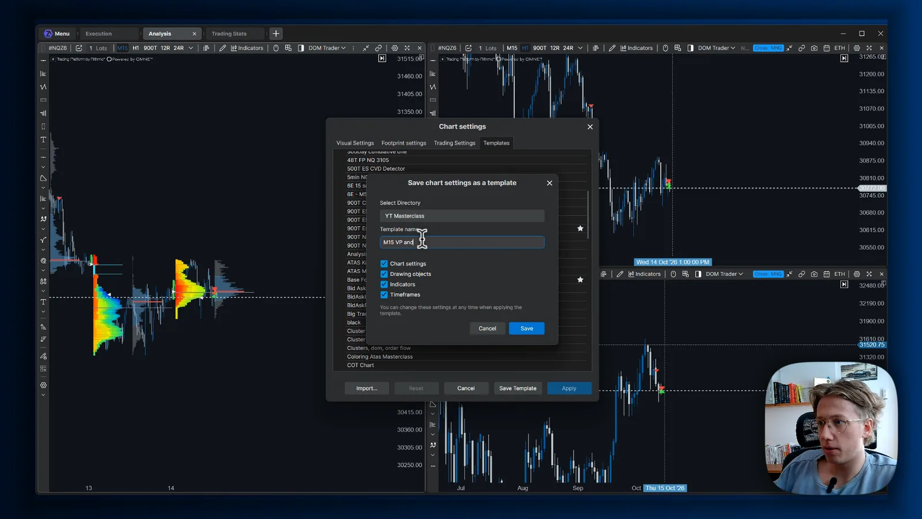Click the Apply button in Chart settings
The image size is (922, 519).
(569, 388)
